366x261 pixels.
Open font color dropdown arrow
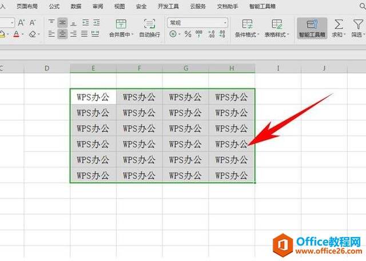point(23,34)
